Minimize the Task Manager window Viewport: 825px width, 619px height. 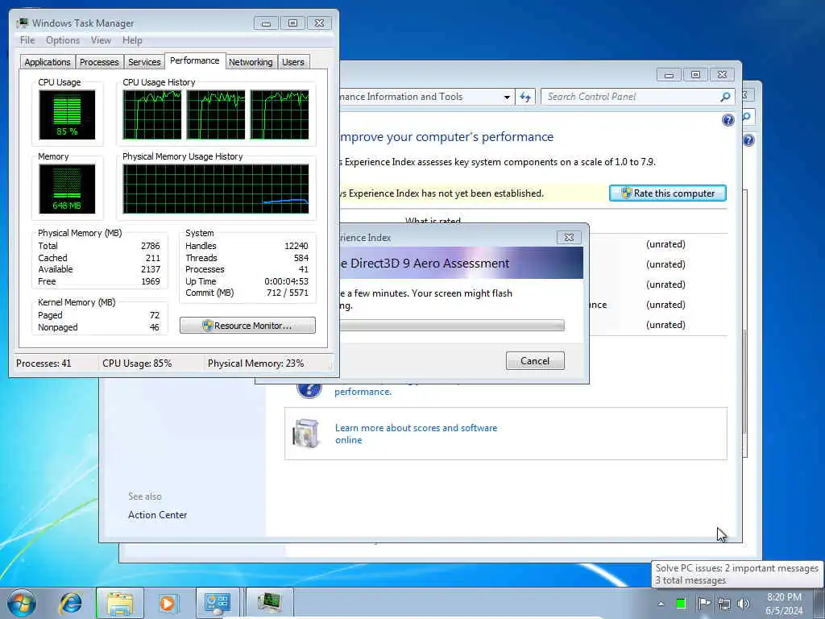[x=266, y=23]
